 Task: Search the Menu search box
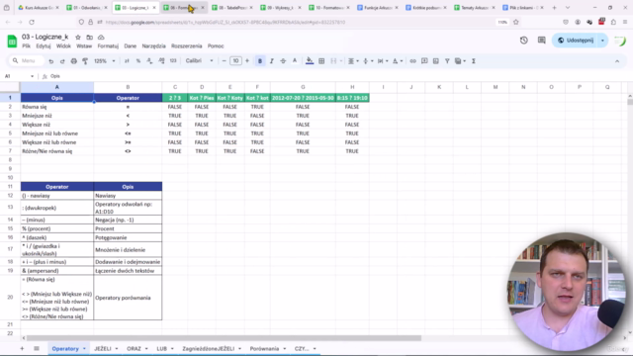[27, 61]
